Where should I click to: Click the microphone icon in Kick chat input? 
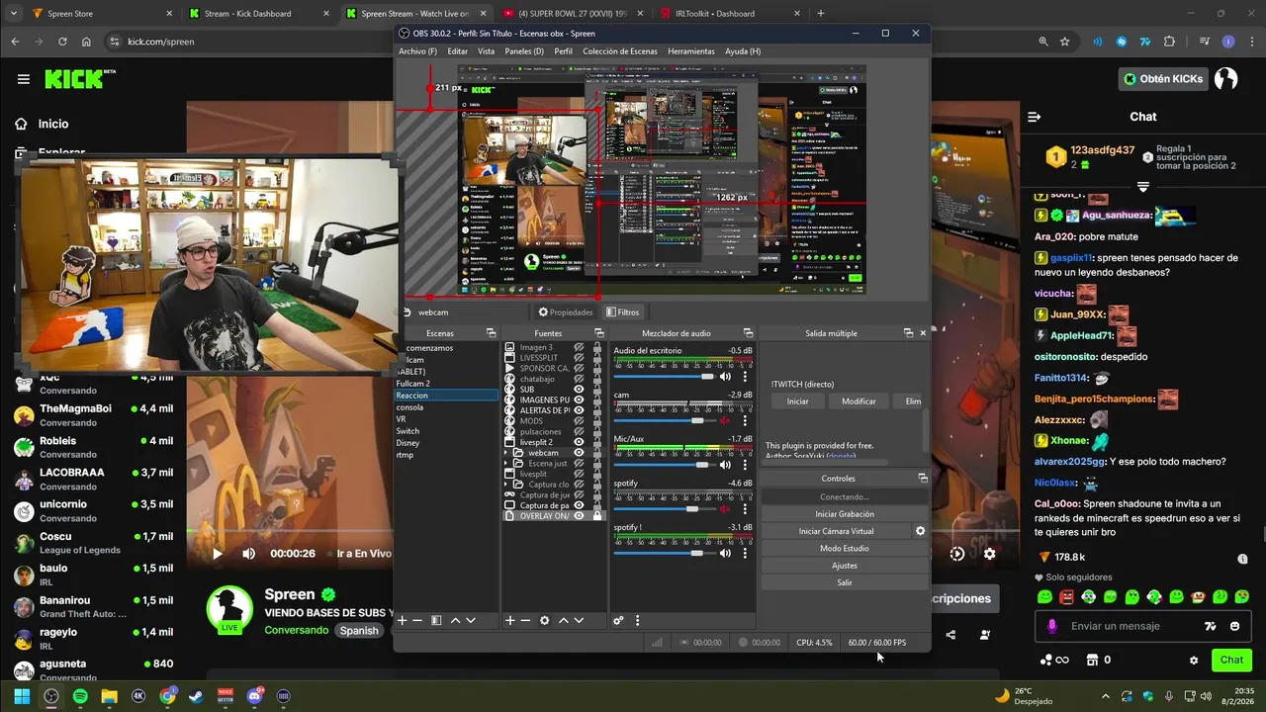(x=1052, y=626)
